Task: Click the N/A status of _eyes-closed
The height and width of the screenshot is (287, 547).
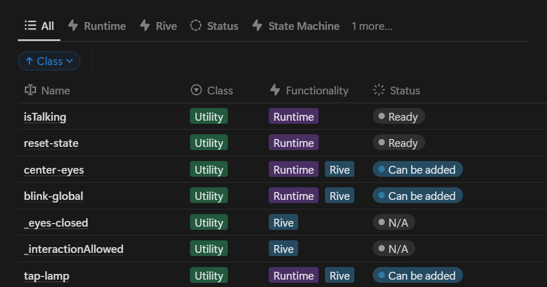Action: [x=394, y=222]
